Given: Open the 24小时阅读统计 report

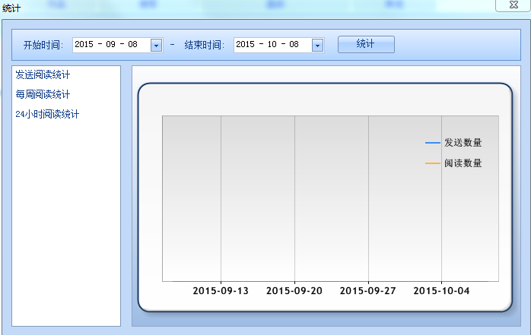Looking at the screenshot, I should (x=47, y=114).
